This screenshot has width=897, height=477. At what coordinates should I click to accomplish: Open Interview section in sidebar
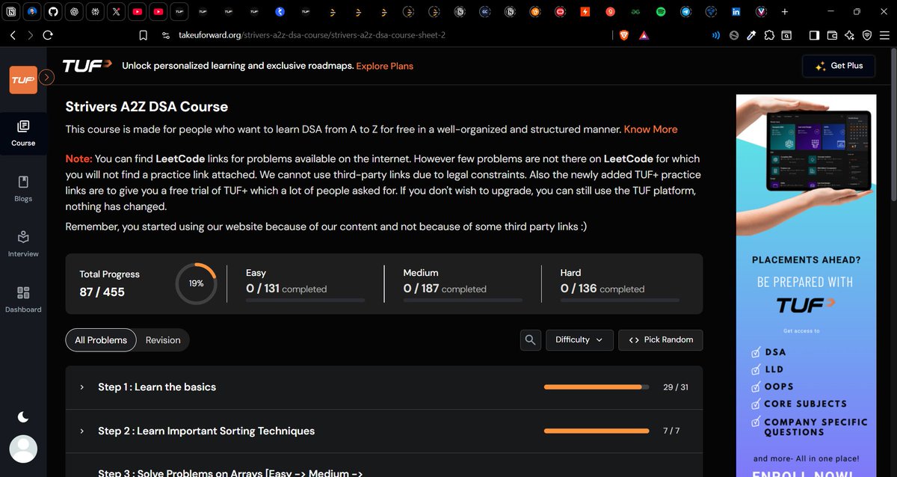23,244
